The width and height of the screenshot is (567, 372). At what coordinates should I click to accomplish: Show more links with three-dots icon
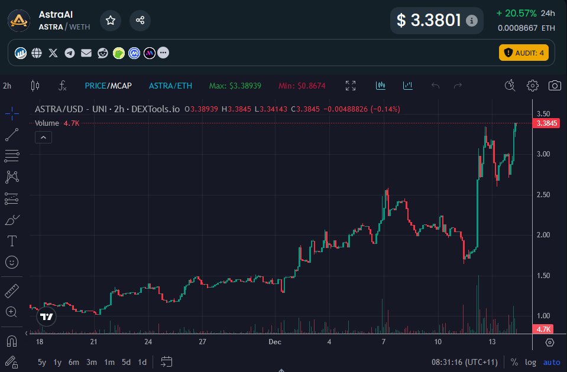click(163, 53)
